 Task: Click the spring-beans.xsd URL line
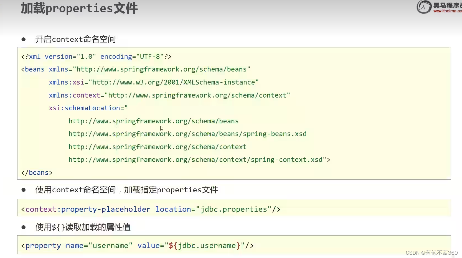(187, 134)
